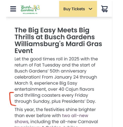Click the 'Presidents' Day' text
The width and height of the screenshot is (123, 127).
[79, 101]
